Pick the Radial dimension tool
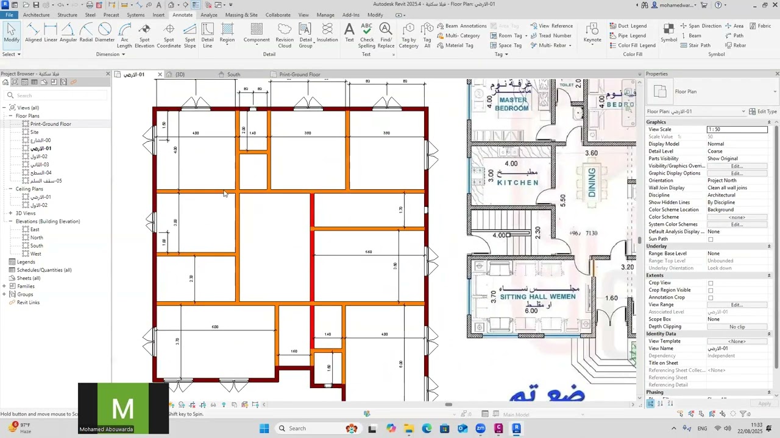The image size is (780, 438). click(86, 33)
